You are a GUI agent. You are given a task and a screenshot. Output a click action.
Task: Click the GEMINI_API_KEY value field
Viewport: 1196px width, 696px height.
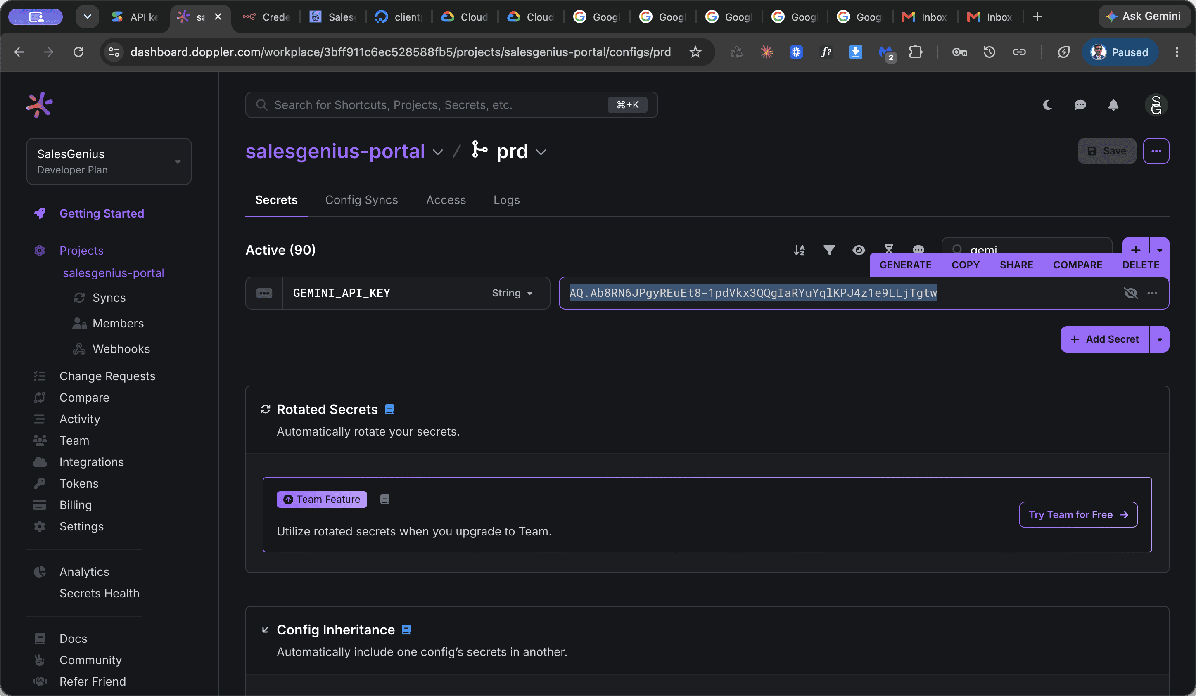click(x=864, y=293)
